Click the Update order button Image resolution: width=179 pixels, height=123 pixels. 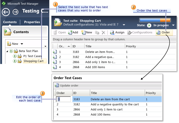click(x=67, y=86)
